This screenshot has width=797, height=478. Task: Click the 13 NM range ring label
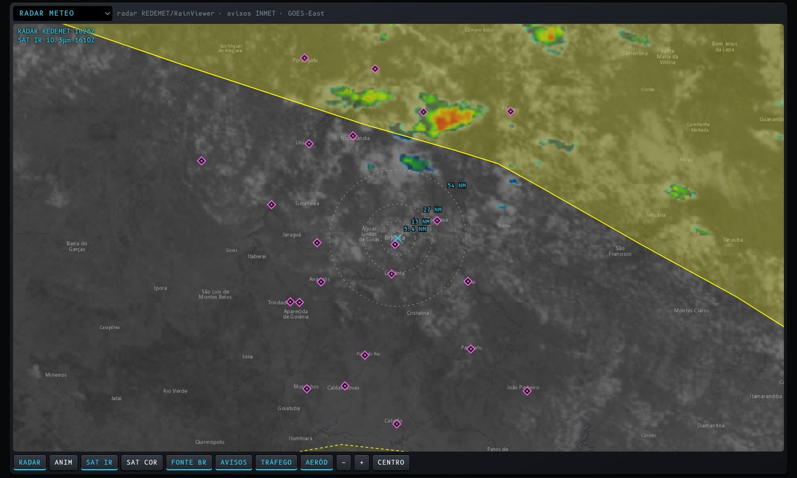[x=420, y=222]
